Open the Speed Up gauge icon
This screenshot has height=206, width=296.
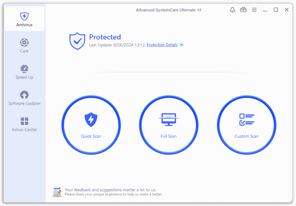(24, 69)
